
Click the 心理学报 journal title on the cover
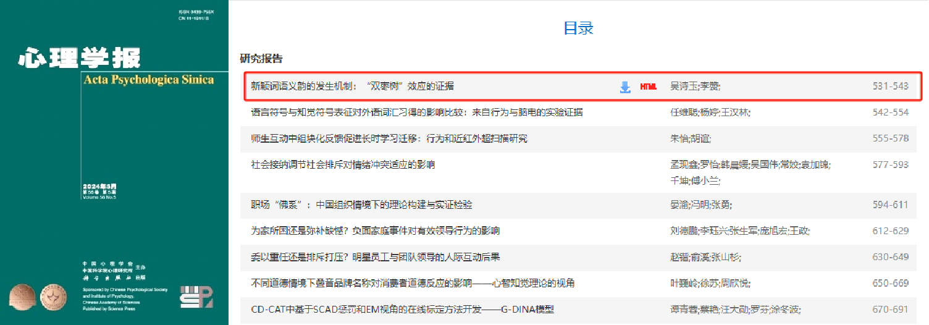[80, 57]
